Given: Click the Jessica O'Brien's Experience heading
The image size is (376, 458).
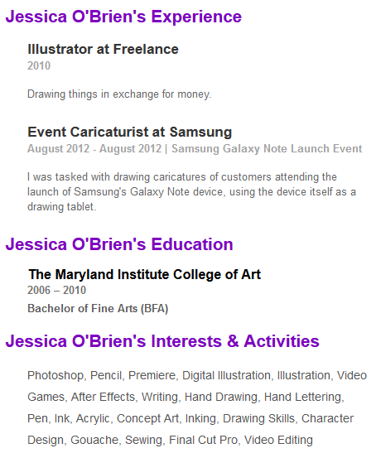Looking at the screenshot, I should point(123,17).
